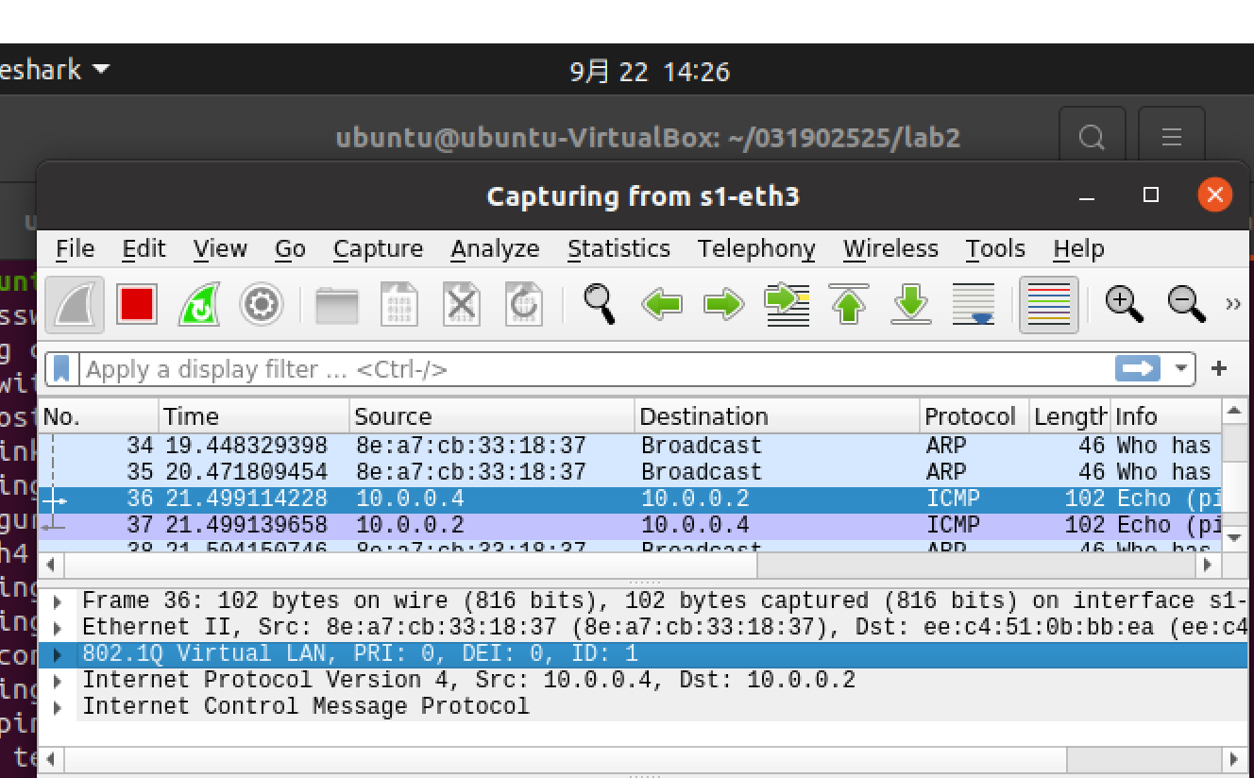Go back to previous packet arrow
This screenshot has height=778, width=1254.
pyautogui.click(x=662, y=305)
